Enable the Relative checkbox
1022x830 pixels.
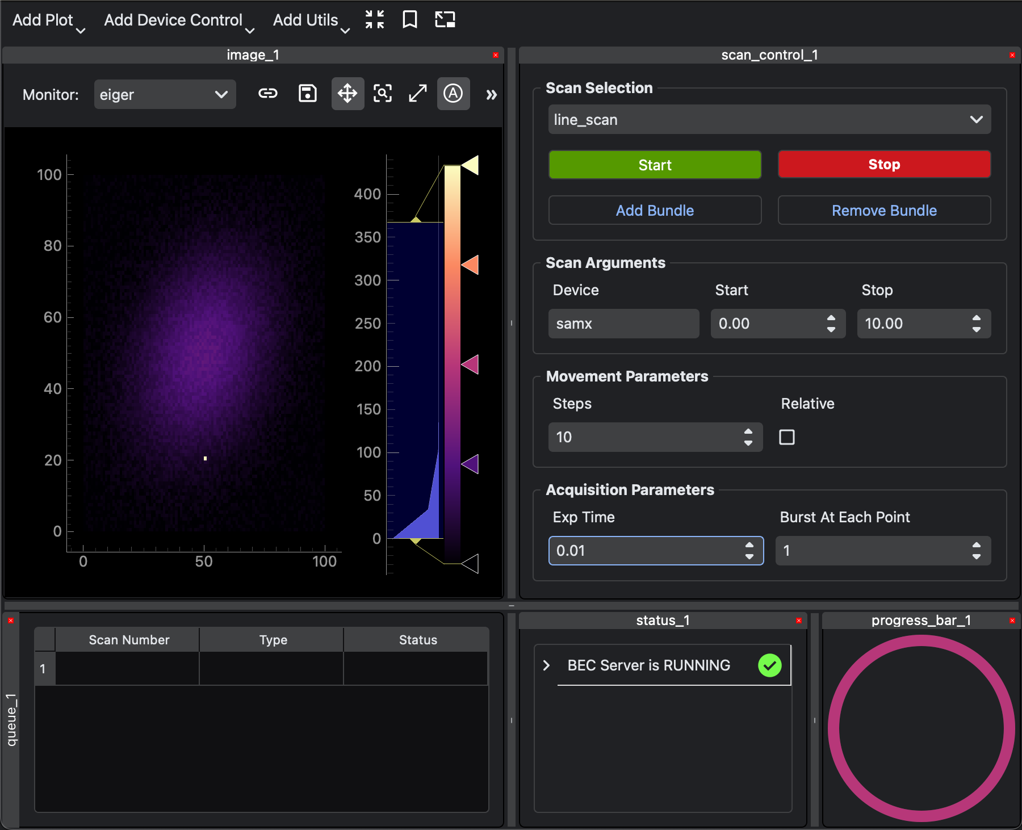tap(787, 437)
